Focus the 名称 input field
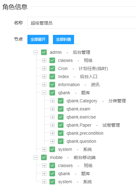Image resolution: width=136 pixels, height=191 pixels. [82, 23]
